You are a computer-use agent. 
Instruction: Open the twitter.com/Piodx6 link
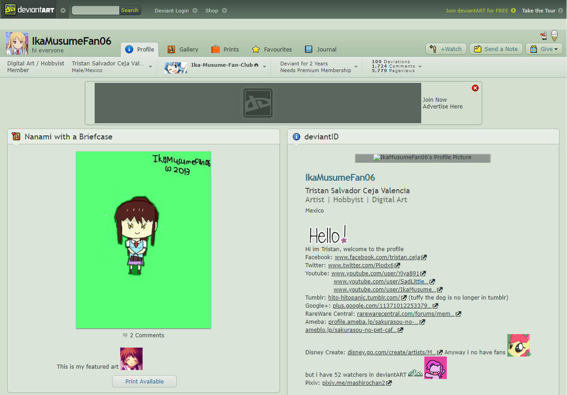click(361, 265)
